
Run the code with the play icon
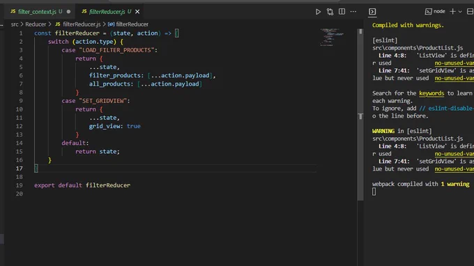tap(318, 12)
